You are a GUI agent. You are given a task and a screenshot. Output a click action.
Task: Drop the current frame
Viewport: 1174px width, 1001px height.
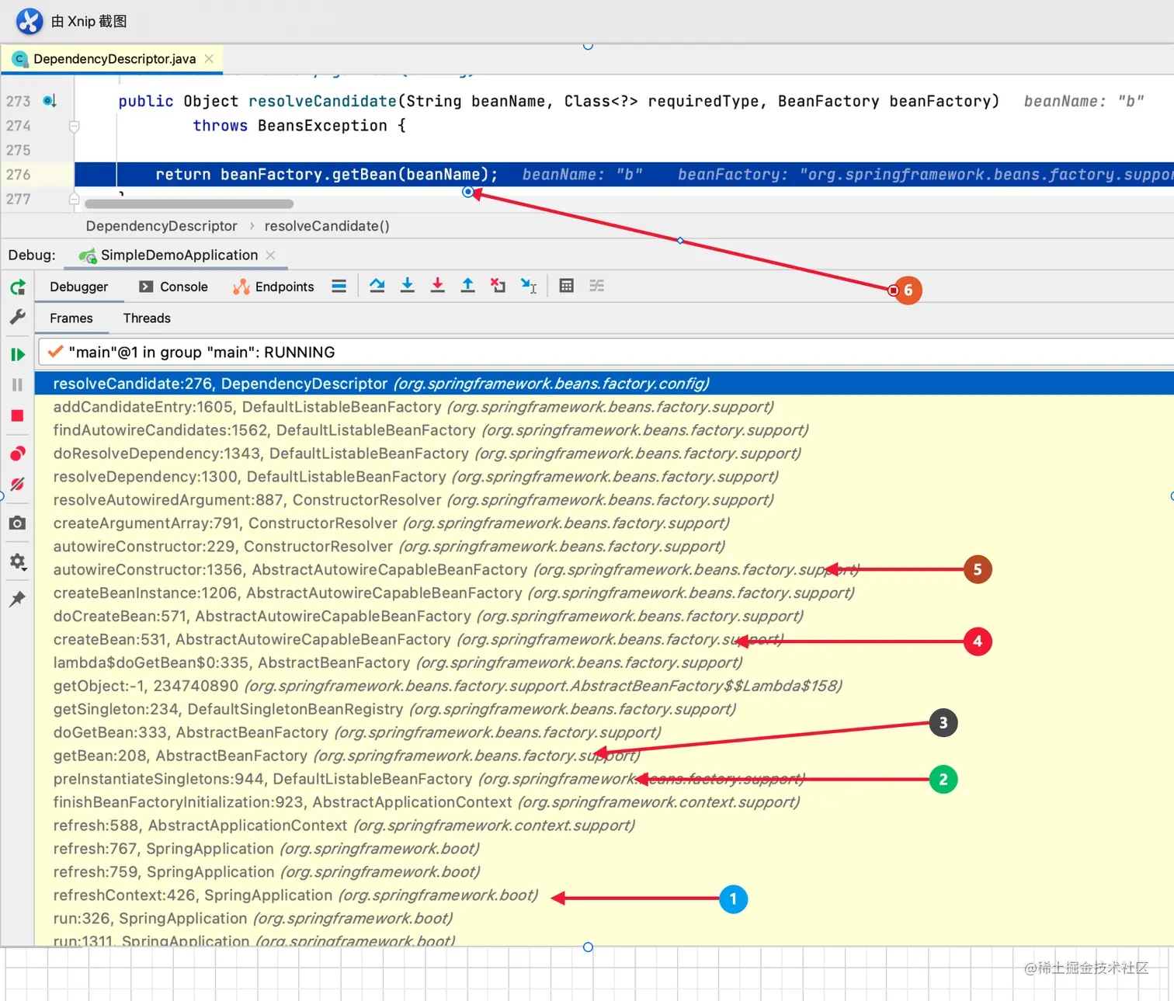(x=498, y=286)
